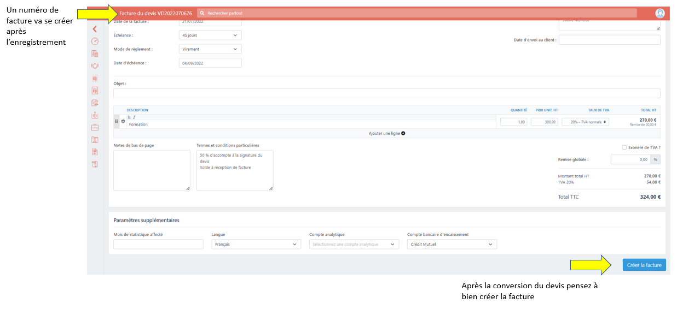Screen dimensions: 677x309
Task: Click the gear icon on the Formation line
Action: point(123,121)
